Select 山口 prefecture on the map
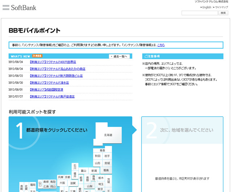The width and height of the screenshot is (232, 192). click(x=40, y=184)
